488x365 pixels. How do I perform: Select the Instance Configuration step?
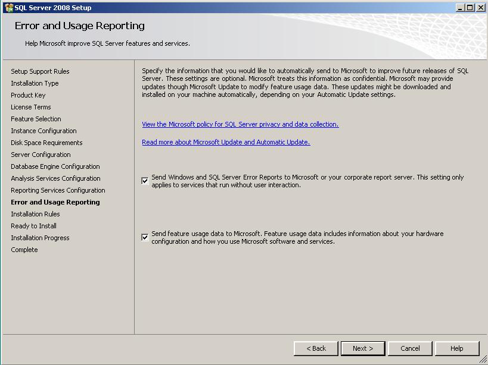pos(43,131)
